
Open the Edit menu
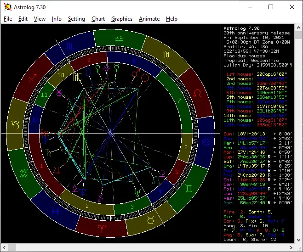click(23, 19)
